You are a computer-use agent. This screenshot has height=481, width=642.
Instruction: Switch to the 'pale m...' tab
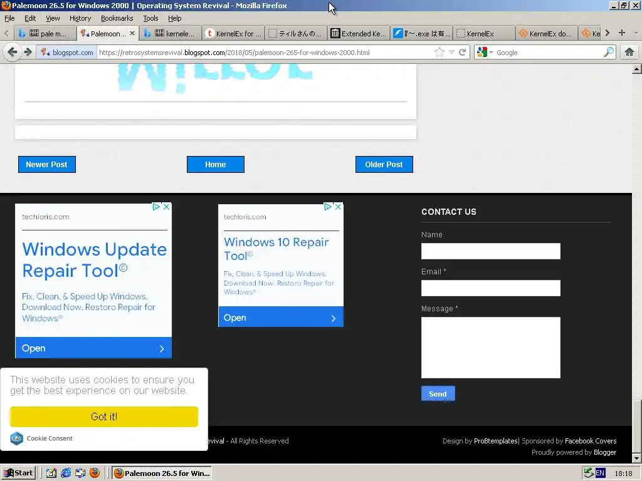pyautogui.click(x=45, y=34)
